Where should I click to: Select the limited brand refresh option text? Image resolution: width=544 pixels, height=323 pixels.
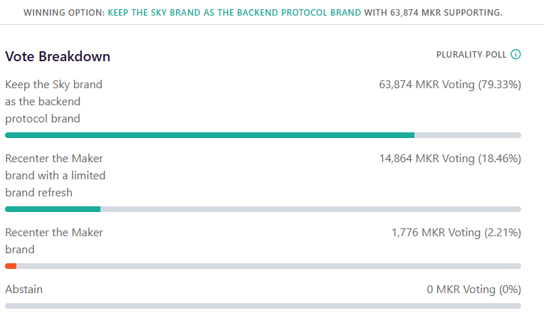tap(55, 175)
